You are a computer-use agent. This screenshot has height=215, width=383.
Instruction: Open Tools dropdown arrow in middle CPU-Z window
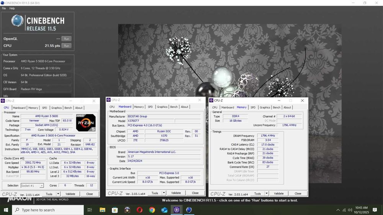coord(164,193)
